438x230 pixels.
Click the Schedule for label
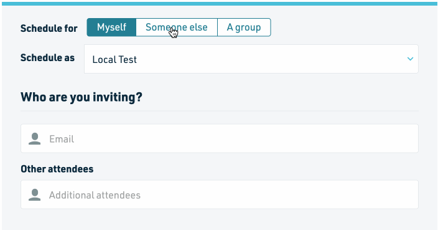coord(49,28)
